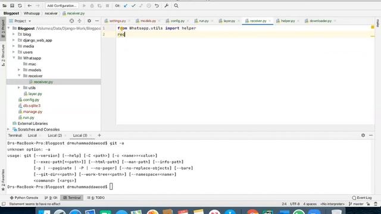Expand the utils folder
381x214 pixels.
click(19, 87)
